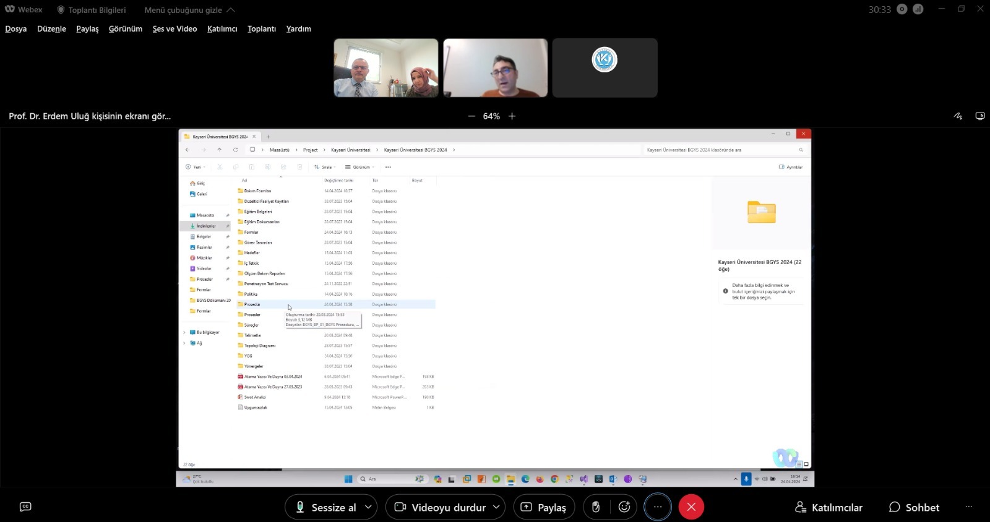Click the more options ellipsis in Explorer toolbar

tap(388, 167)
